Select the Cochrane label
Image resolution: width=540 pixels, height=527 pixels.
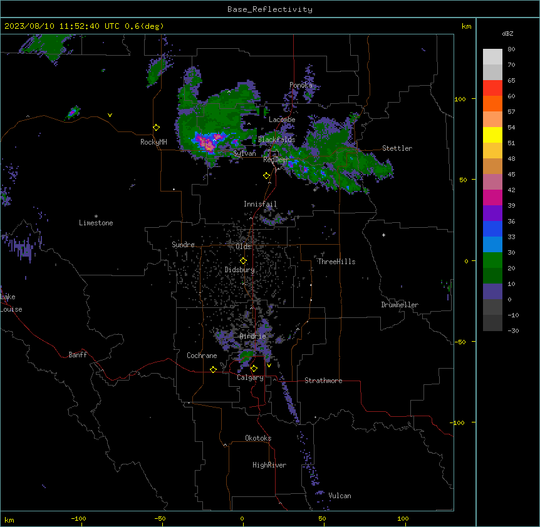point(202,356)
